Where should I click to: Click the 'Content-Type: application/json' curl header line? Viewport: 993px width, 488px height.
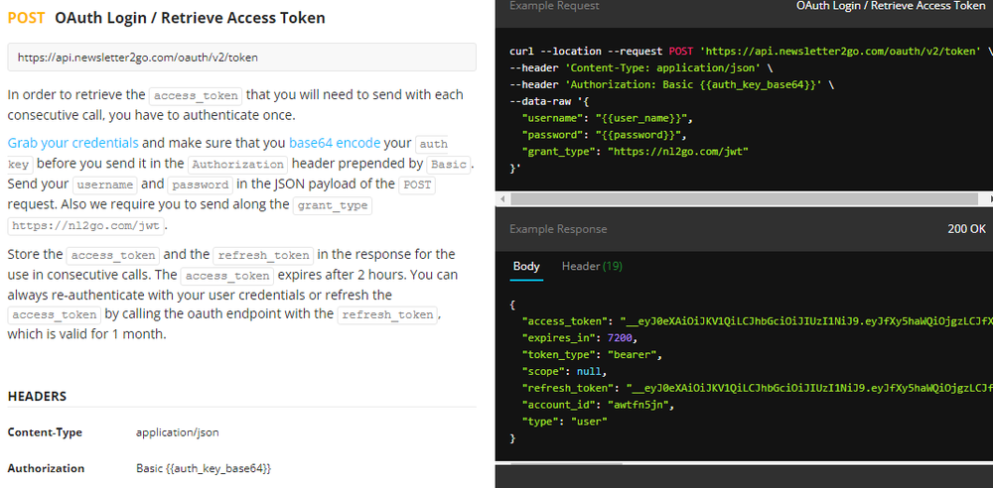pyautogui.click(x=640, y=67)
